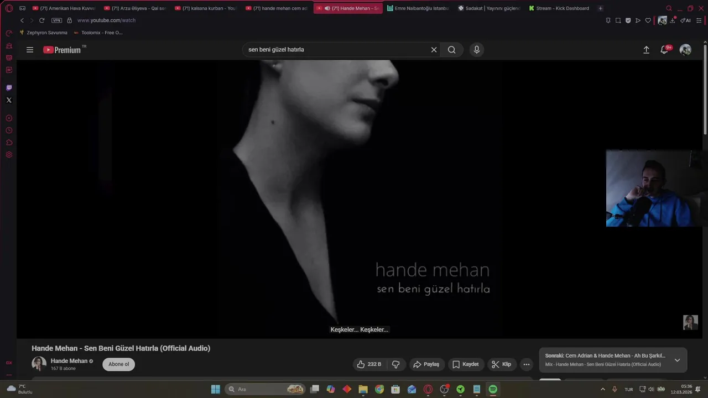The image size is (708, 398).
Task: Switch to Amerikan Hava Kuvvetleri tab
Action: click(64, 8)
